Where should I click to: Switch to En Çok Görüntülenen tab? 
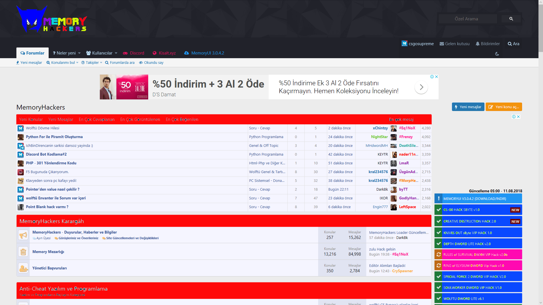coord(140,119)
